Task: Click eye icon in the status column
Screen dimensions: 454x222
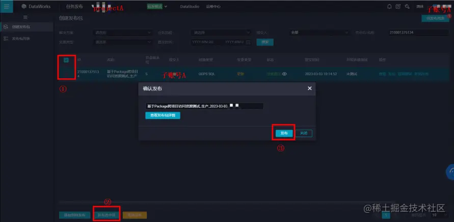Action: point(285,74)
